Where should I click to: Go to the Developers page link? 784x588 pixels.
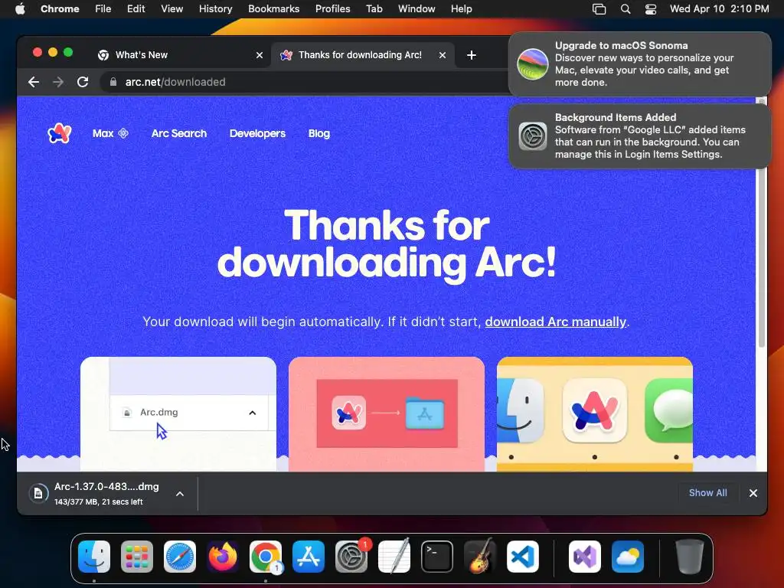click(257, 133)
